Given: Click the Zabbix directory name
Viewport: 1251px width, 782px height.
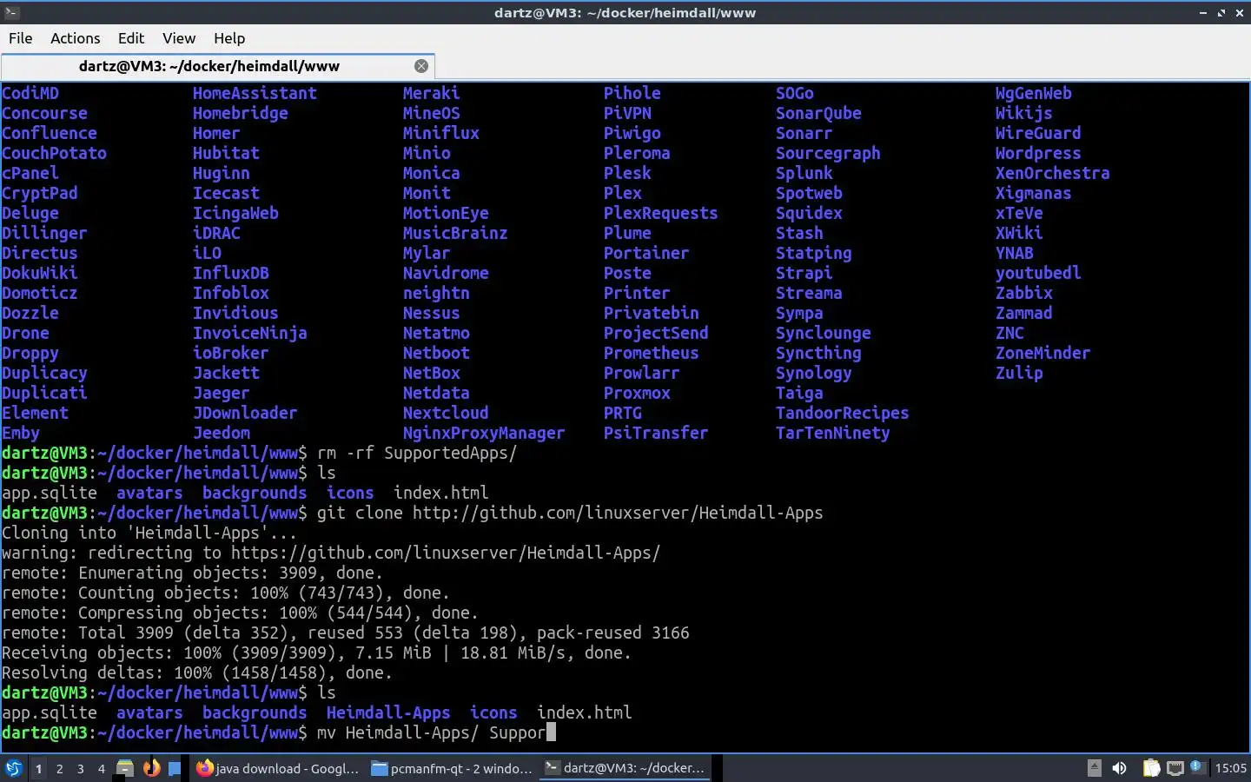Looking at the screenshot, I should [1024, 293].
